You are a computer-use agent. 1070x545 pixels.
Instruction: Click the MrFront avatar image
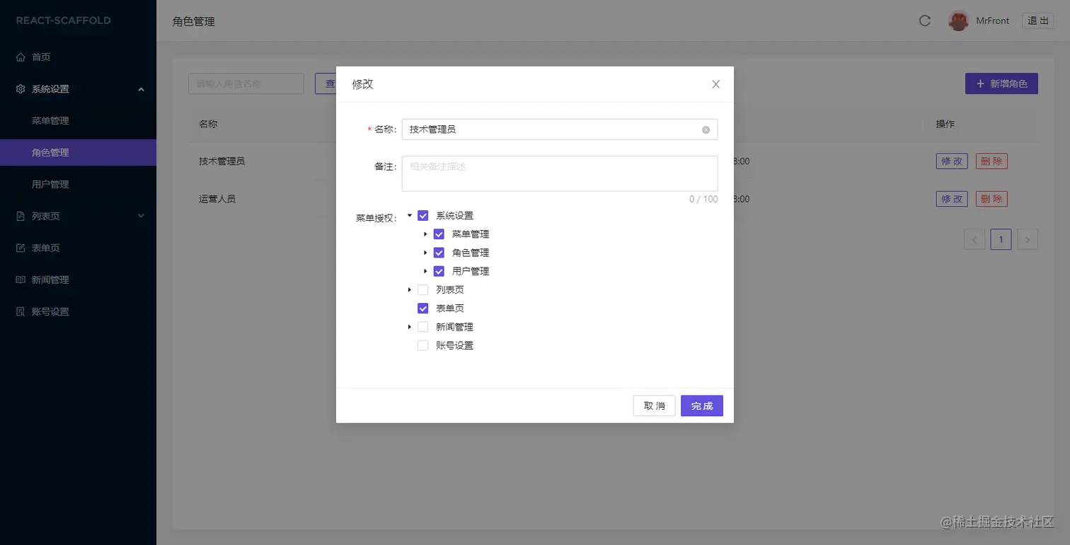click(x=958, y=21)
